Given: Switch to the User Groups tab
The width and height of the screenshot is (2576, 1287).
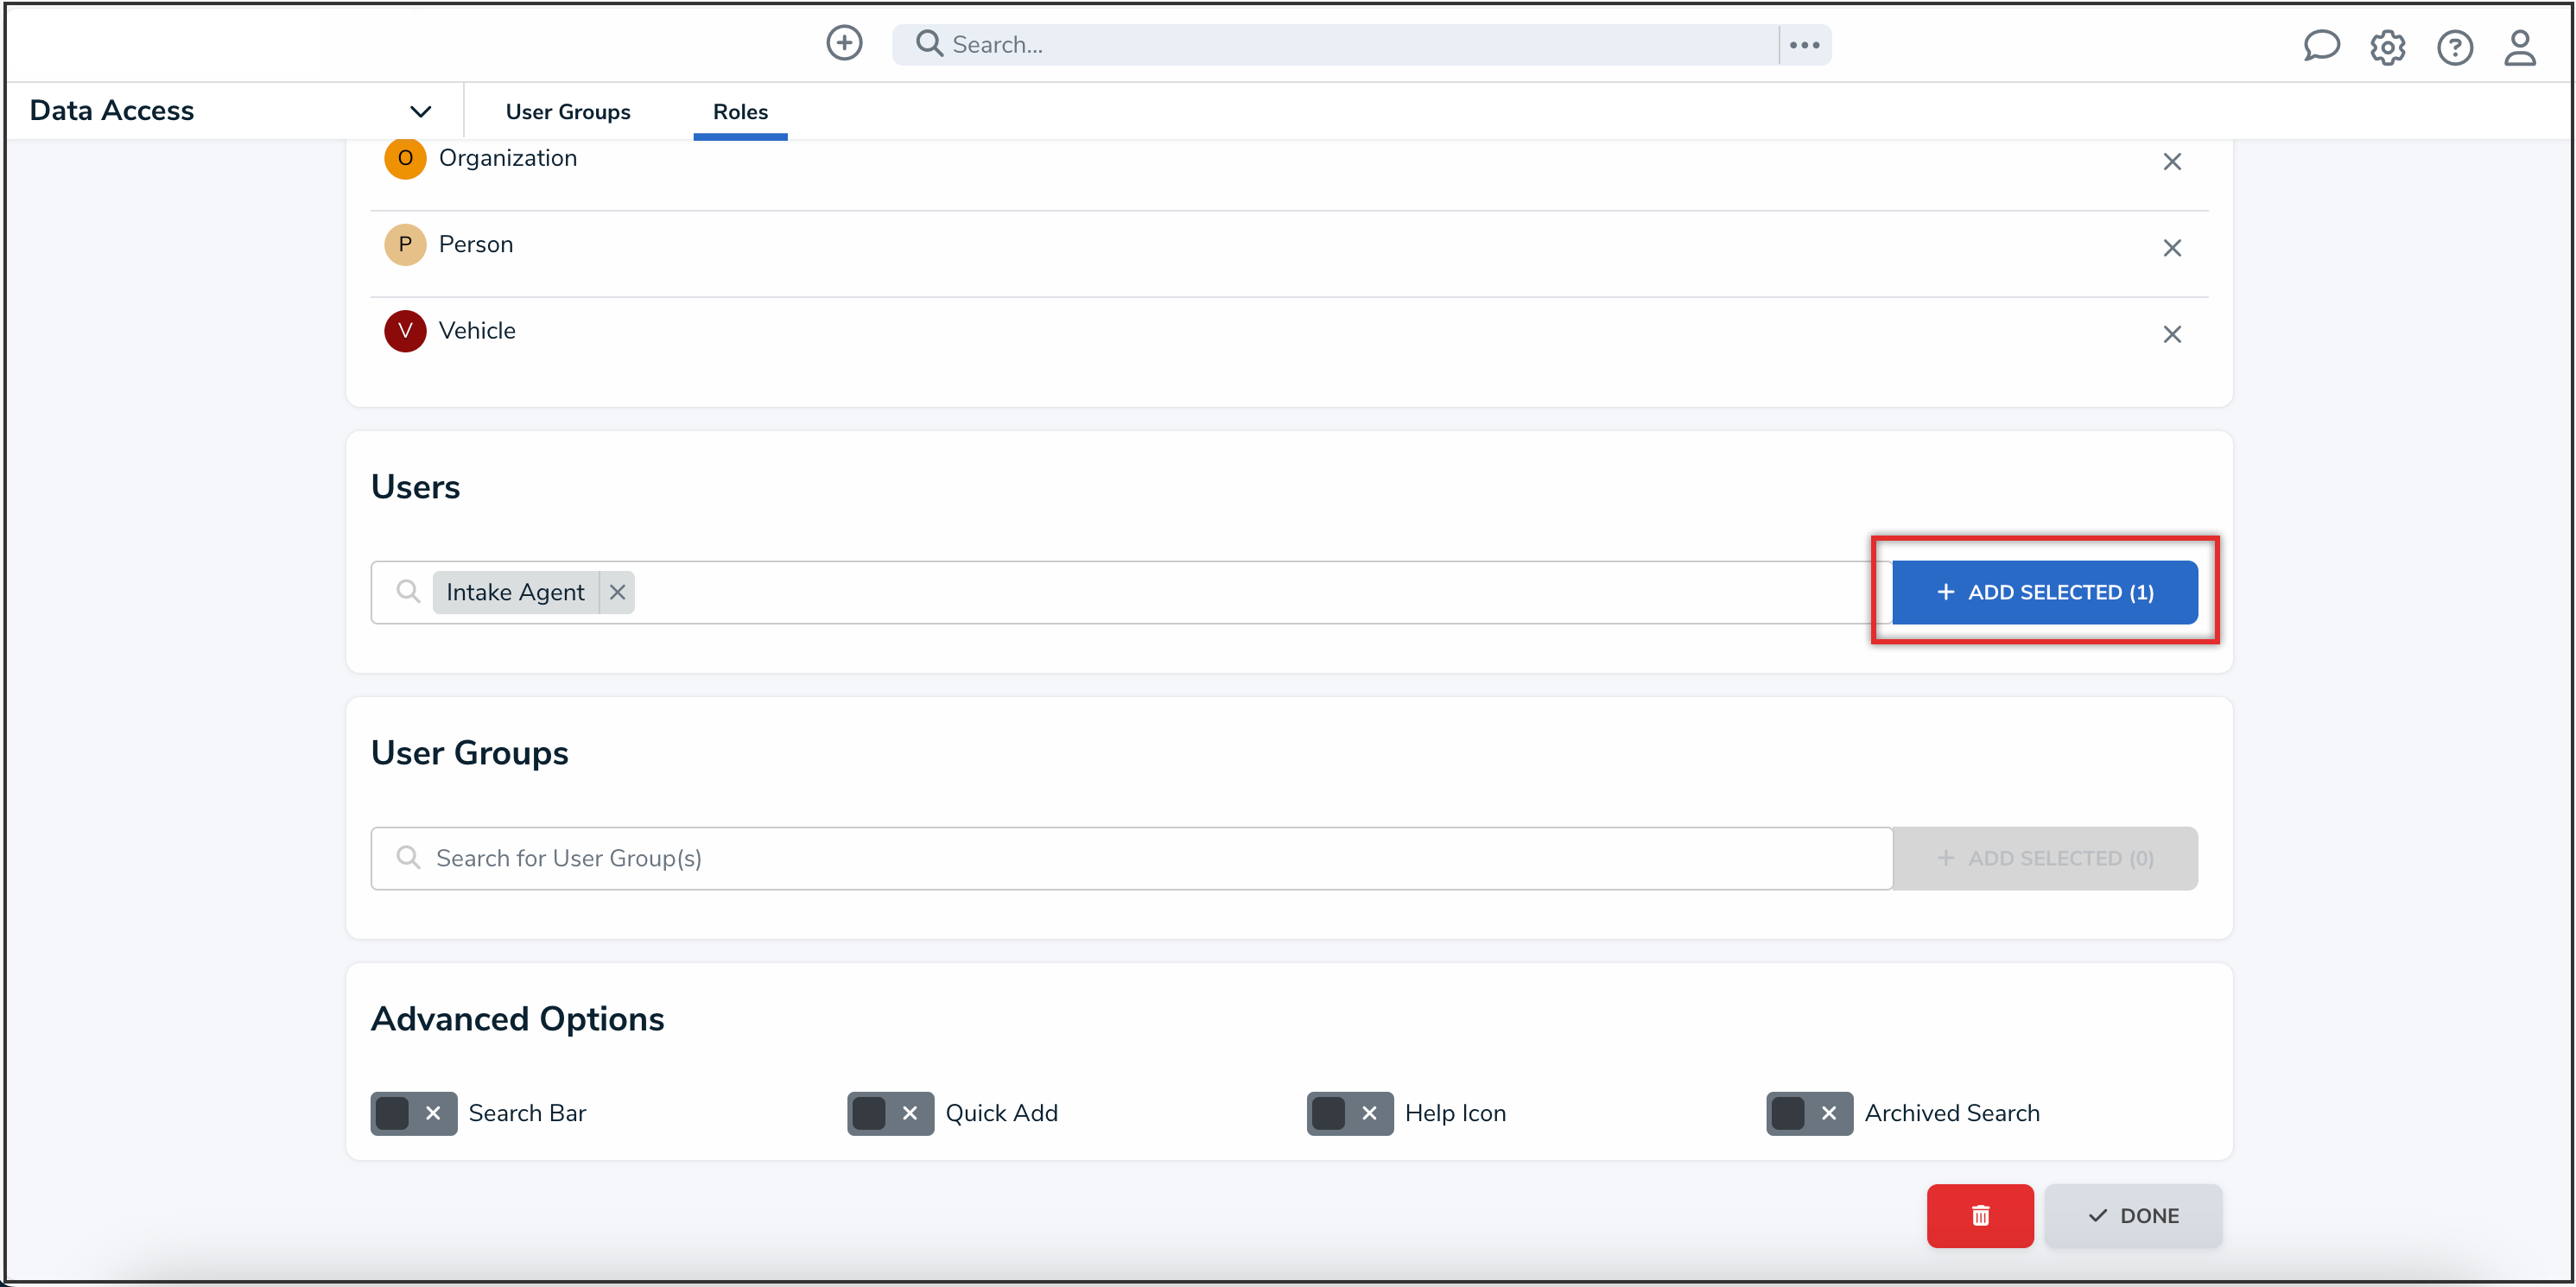Looking at the screenshot, I should (x=568, y=111).
